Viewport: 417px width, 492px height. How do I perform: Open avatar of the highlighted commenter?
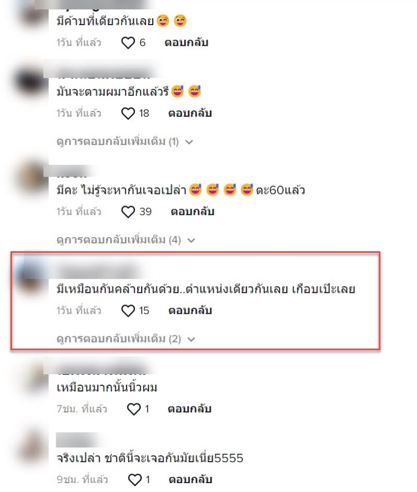[x=31, y=276]
